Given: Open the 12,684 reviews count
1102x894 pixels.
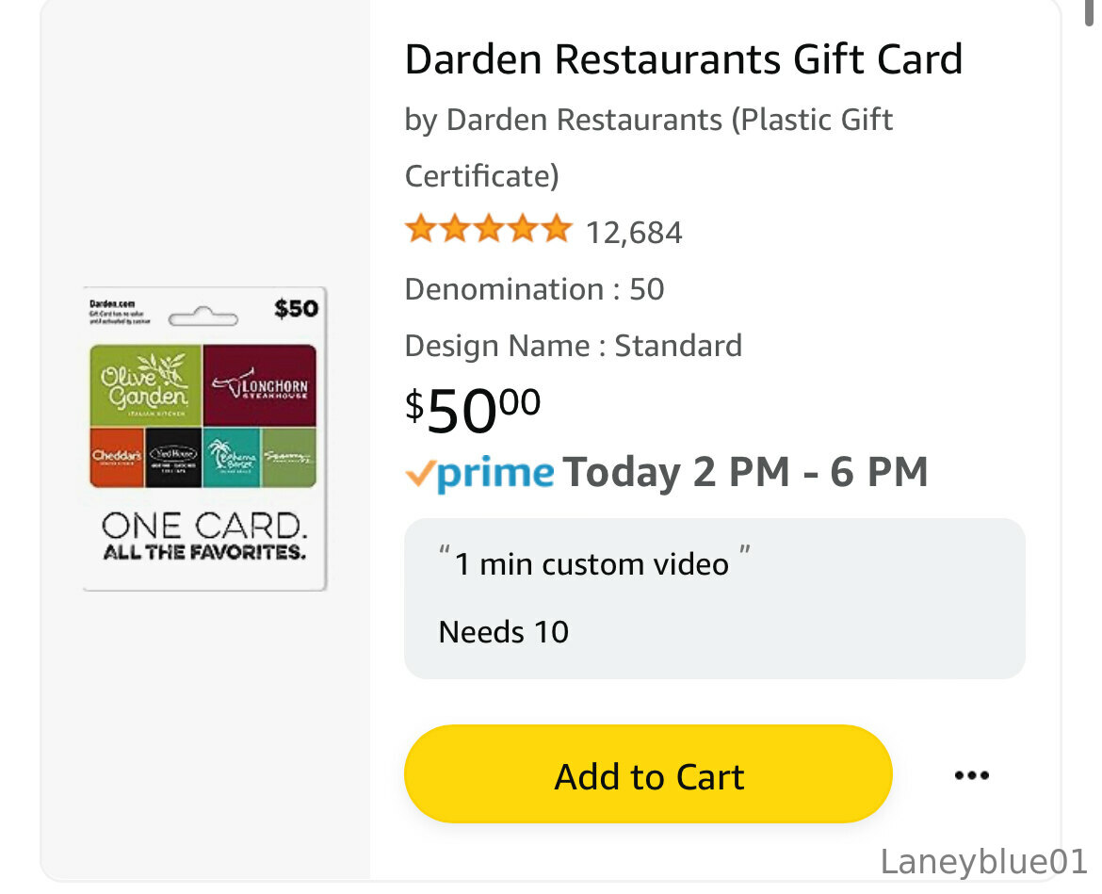Looking at the screenshot, I should point(634,233).
